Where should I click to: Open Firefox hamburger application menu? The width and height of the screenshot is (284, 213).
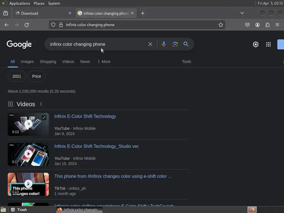277,25
